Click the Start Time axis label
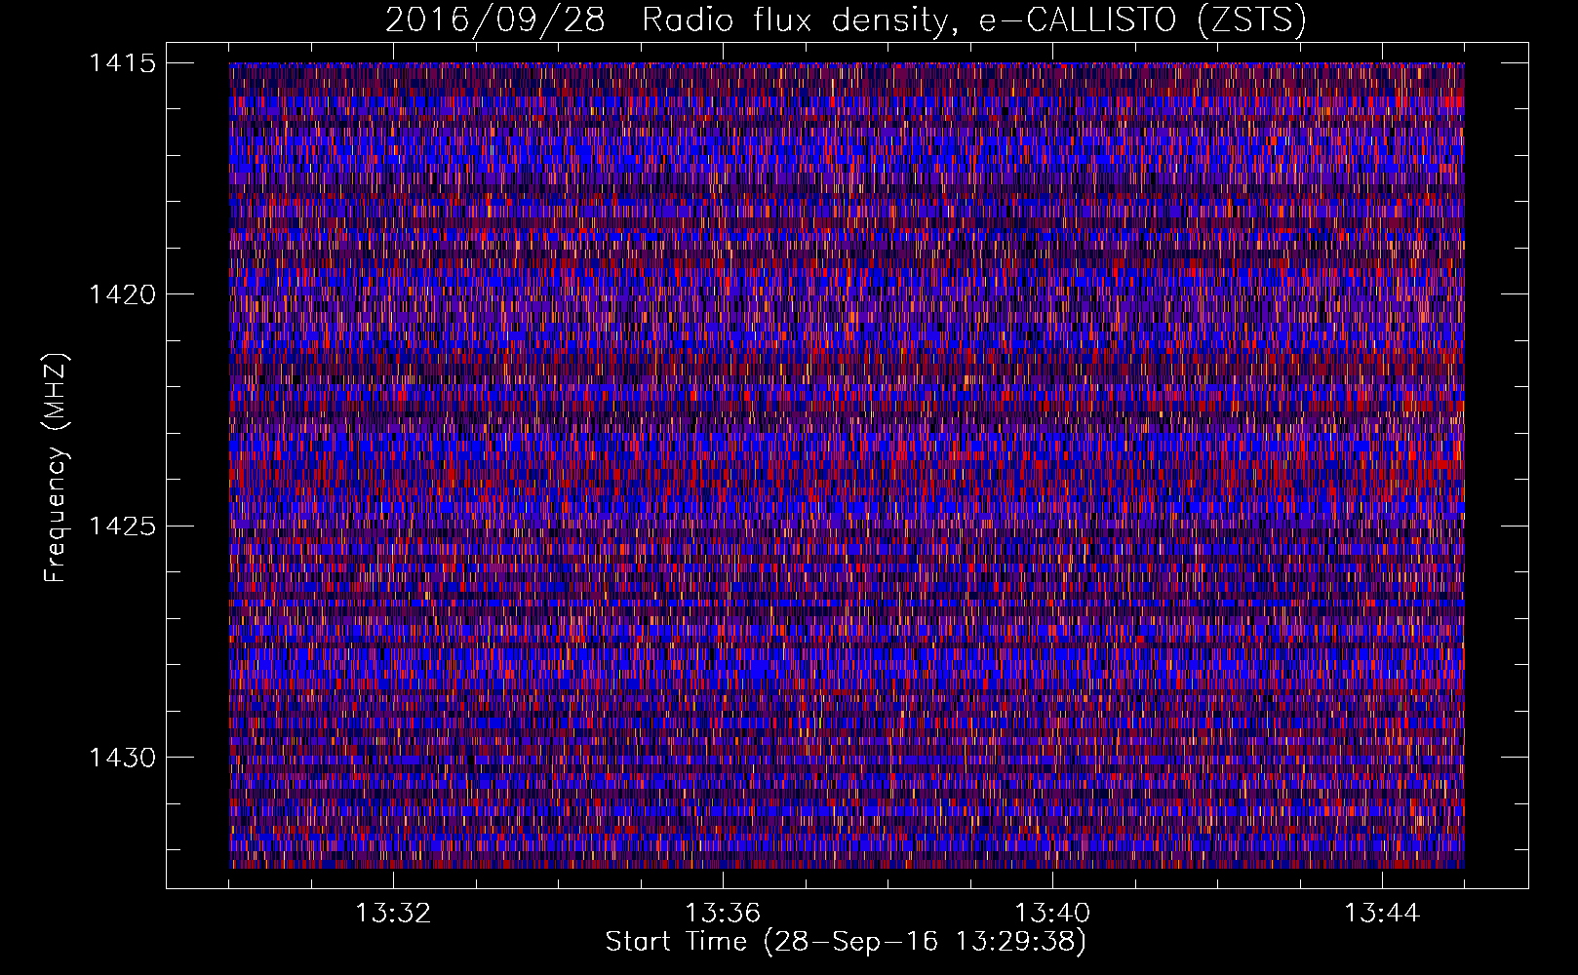The width and height of the screenshot is (1578, 975). [x=846, y=942]
